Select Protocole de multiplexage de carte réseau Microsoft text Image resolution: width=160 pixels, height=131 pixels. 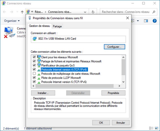click(70, 74)
